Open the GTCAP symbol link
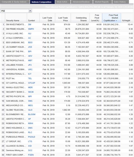Screen dimensions: 134x157 (32, 83)
